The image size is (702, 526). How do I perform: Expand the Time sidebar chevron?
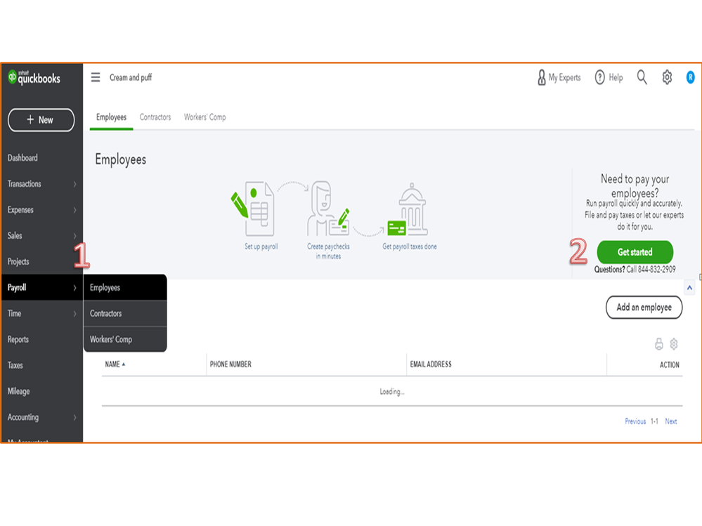pyautogui.click(x=74, y=313)
